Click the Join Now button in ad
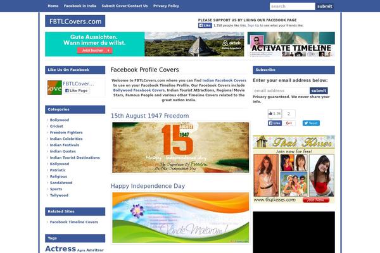Screen dimensions: 380x253 [316, 201]
